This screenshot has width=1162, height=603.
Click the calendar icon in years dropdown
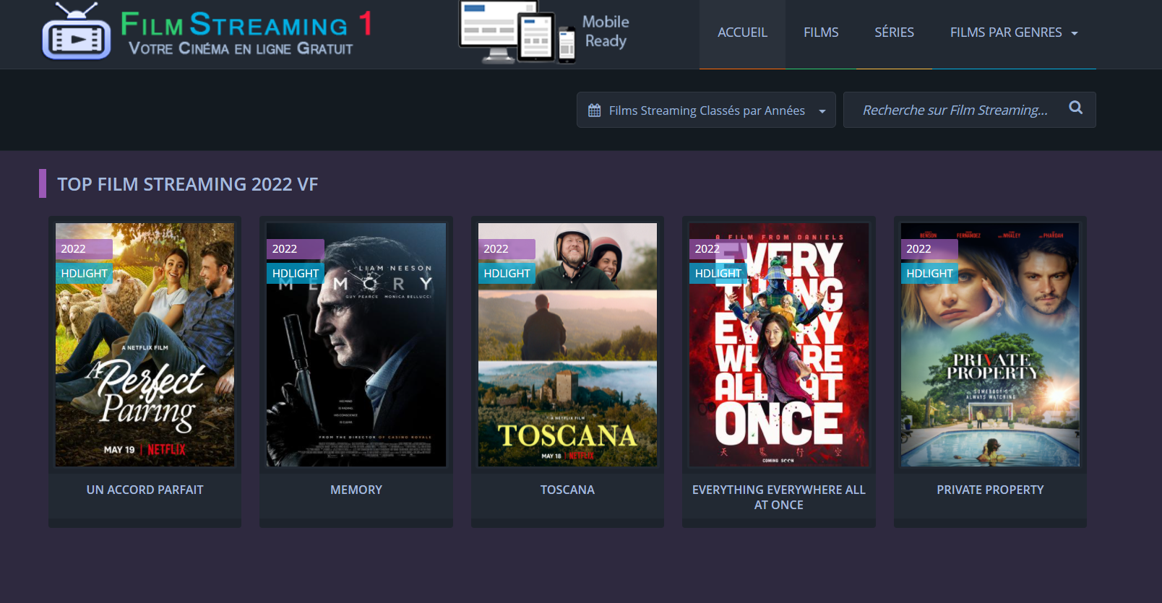click(594, 110)
